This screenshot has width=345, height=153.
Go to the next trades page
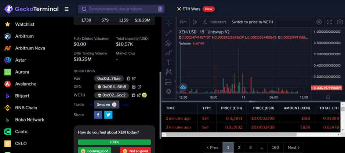[294, 147]
